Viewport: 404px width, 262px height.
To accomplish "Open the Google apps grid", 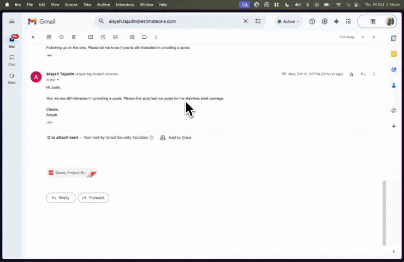I will (348, 21).
